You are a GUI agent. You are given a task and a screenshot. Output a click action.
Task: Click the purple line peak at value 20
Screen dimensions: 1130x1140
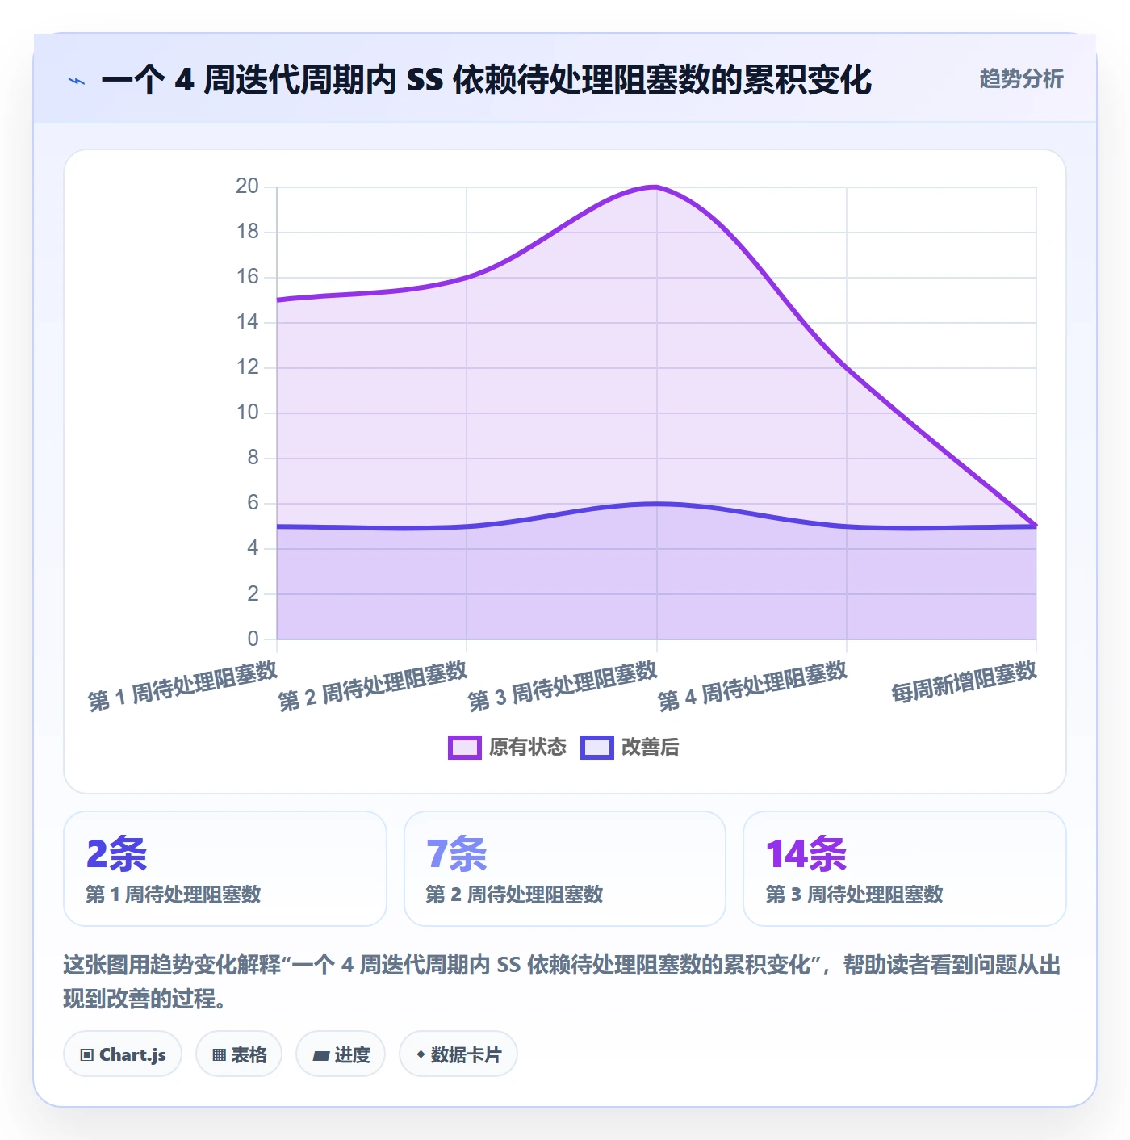pyautogui.click(x=655, y=187)
